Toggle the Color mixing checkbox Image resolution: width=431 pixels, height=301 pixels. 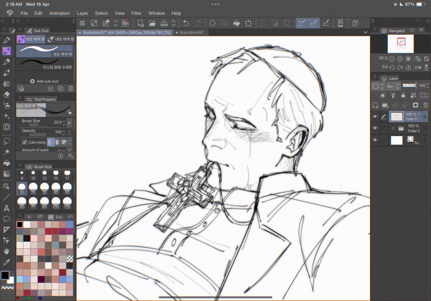click(x=24, y=142)
